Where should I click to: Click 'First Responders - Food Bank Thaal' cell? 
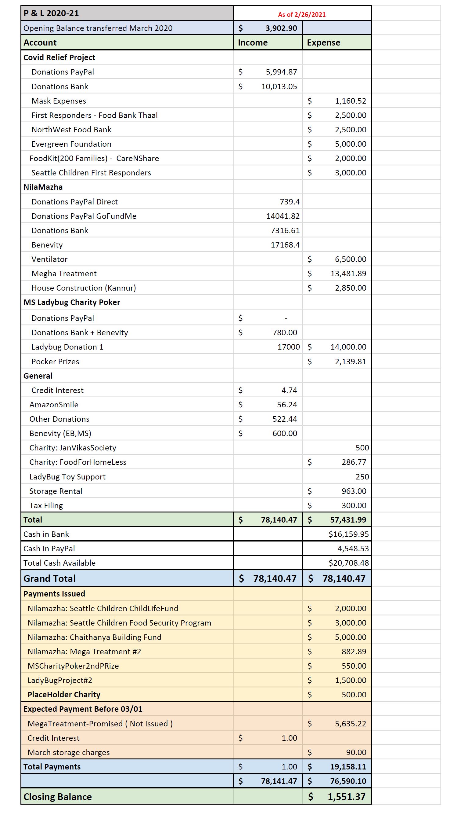click(x=127, y=115)
